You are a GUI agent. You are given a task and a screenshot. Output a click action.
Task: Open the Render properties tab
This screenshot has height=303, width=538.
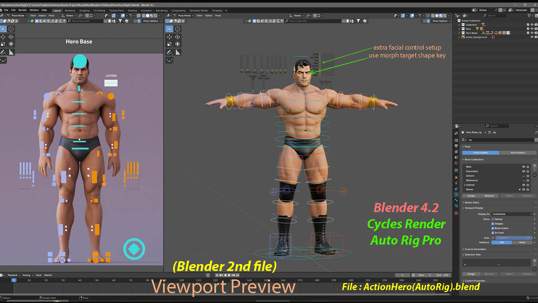[456, 140]
